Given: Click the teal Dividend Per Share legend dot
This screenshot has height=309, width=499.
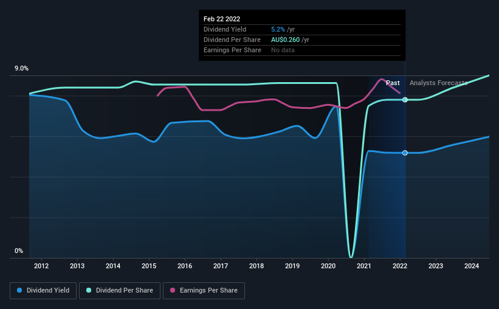Looking at the screenshot, I should (89, 290).
